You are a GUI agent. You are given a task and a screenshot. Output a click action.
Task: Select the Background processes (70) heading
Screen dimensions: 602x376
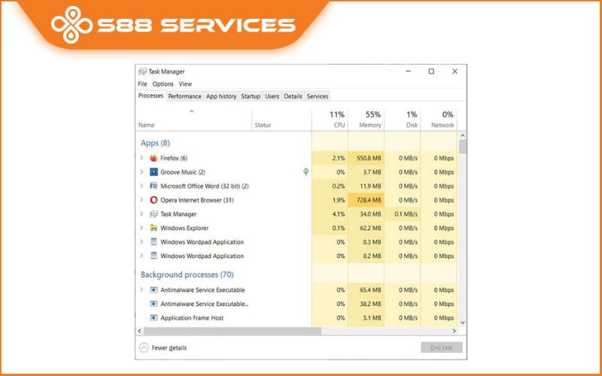(187, 274)
